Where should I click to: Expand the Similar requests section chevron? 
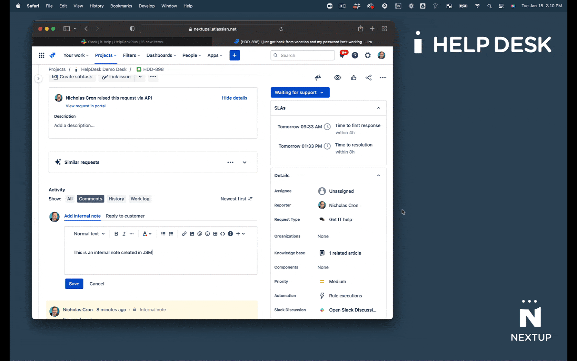pyautogui.click(x=245, y=162)
